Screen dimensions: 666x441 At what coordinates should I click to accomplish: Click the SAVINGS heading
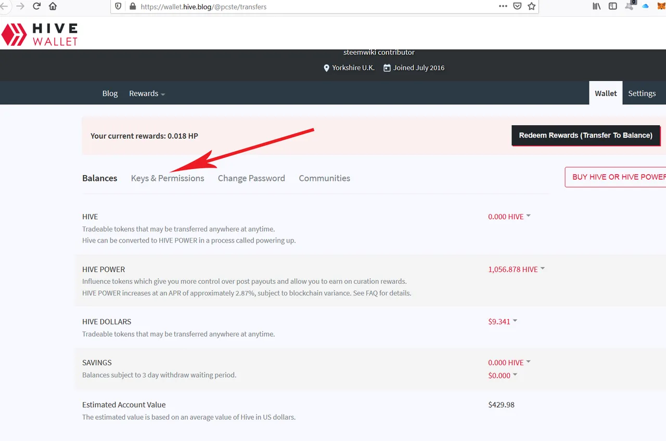click(97, 363)
